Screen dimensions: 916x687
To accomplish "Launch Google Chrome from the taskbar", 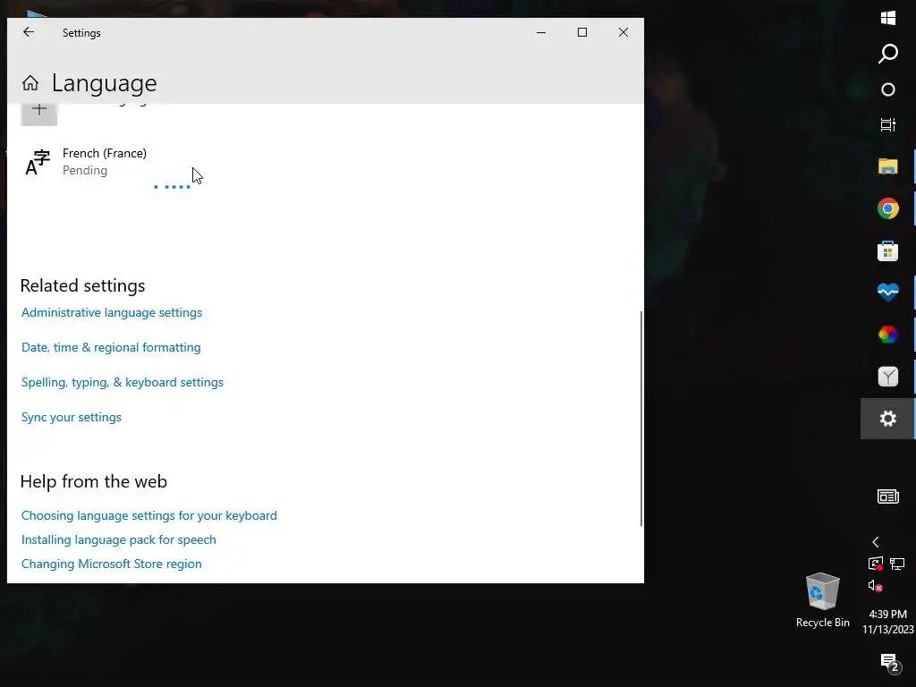I will pos(888,208).
